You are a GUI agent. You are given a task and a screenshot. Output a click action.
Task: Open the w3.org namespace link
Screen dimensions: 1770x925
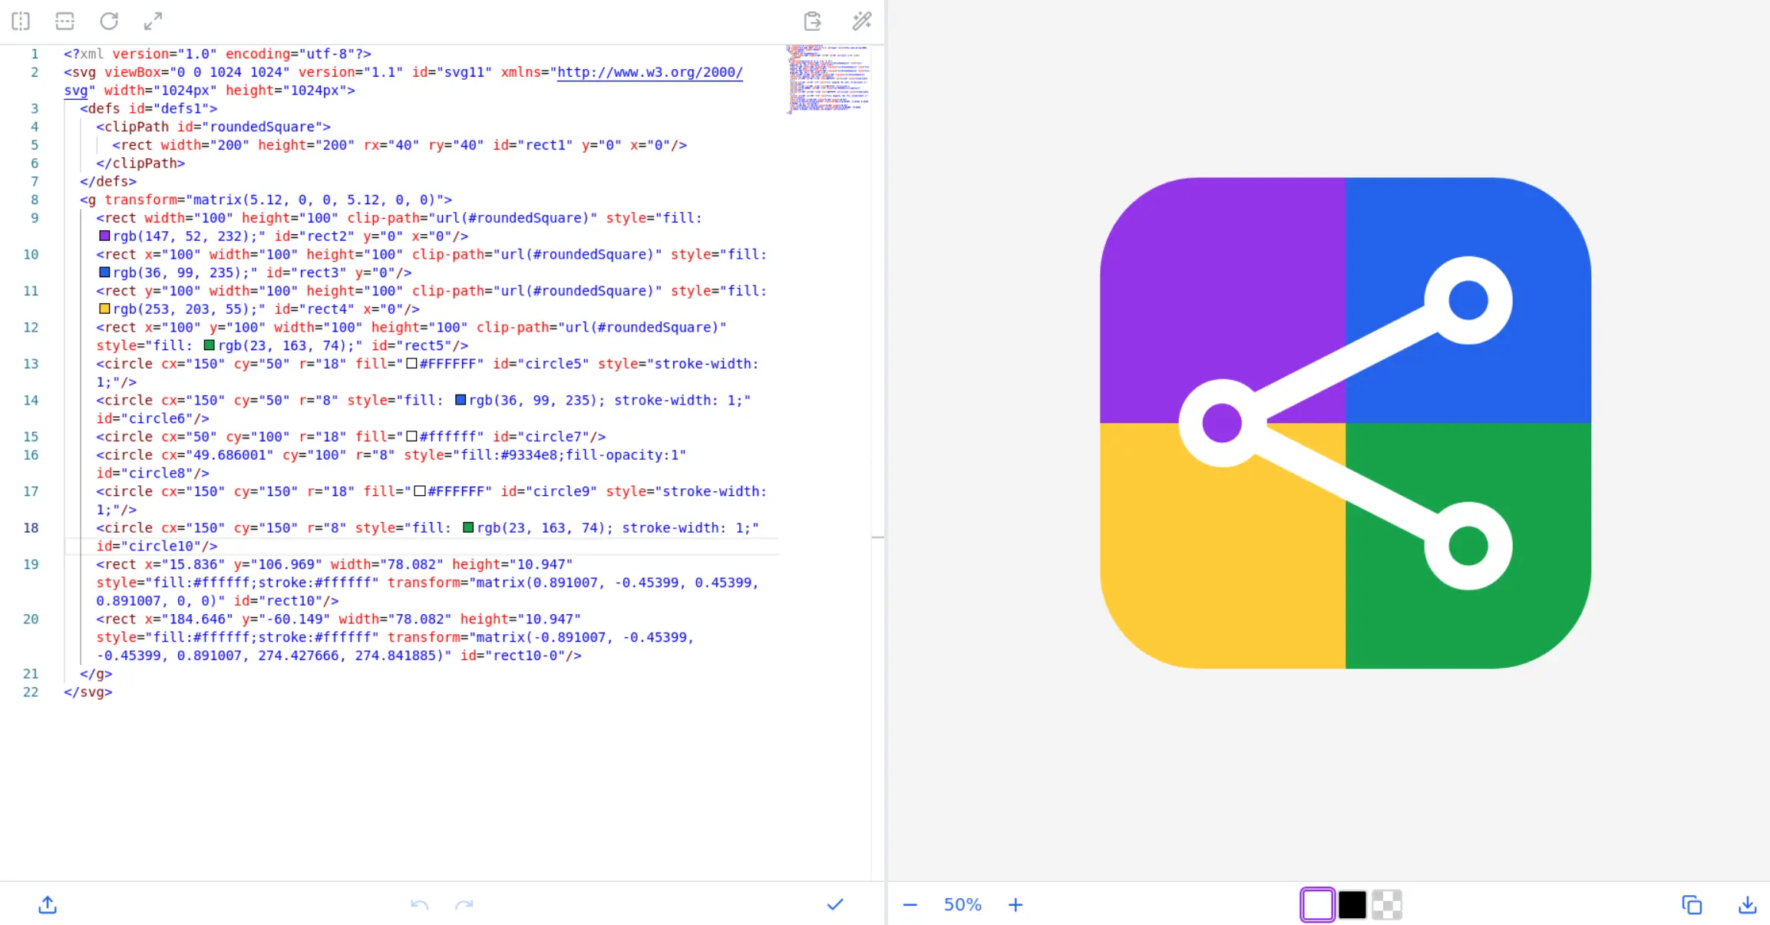[x=649, y=72]
